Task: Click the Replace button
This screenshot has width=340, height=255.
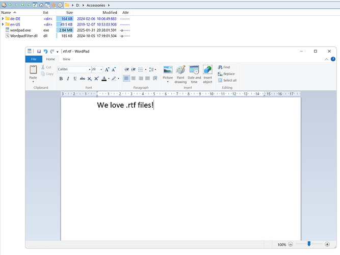Action: 226,74
